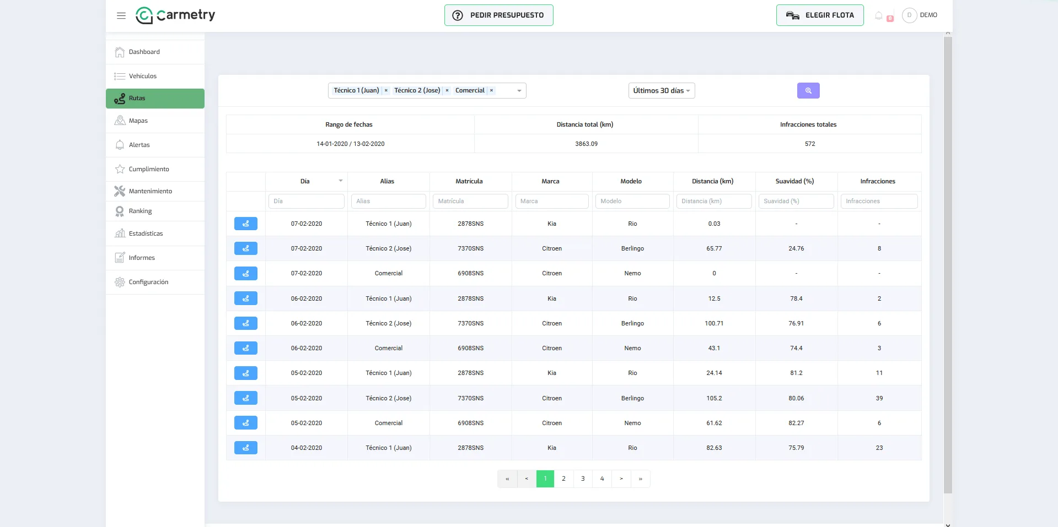Open Mantenimiento in sidebar
Image resolution: width=1058 pixels, height=527 pixels.
(155, 191)
